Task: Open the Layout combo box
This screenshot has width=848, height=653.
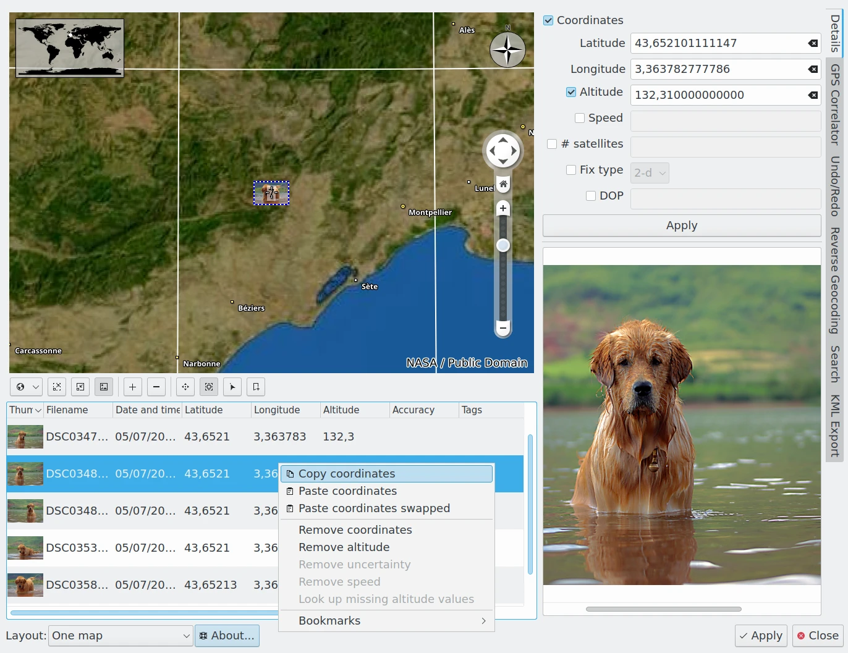Action: pos(121,636)
